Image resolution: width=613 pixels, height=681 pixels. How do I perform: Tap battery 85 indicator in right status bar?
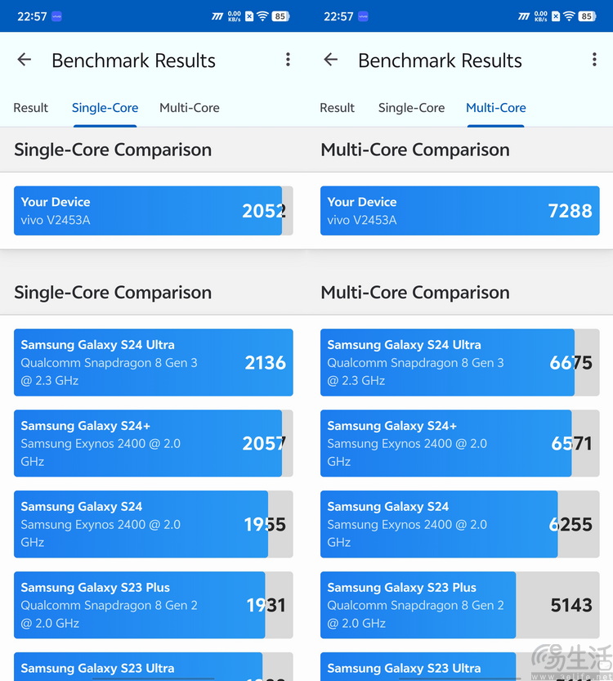click(x=587, y=16)
